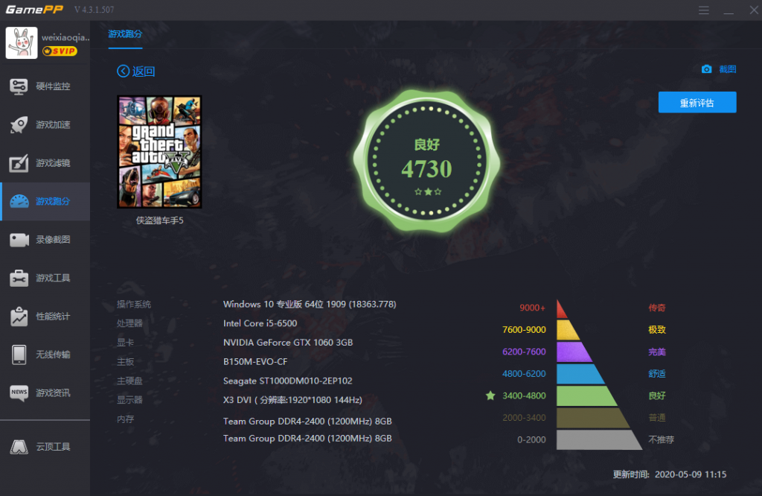The width and height of the screenshot is (762, 496).
Task: Click the 完美 tier label
Action: pyautogui.click(x=657, y=352)
